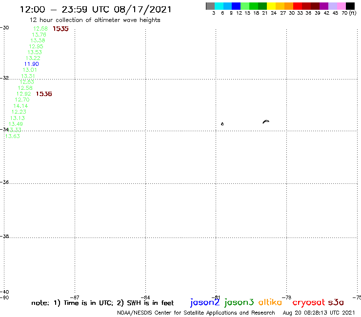Image resolution: width=361 pixels, height=317 pixels.
Task: Click the 14.14 wave height reading
Action: point(20,106)
